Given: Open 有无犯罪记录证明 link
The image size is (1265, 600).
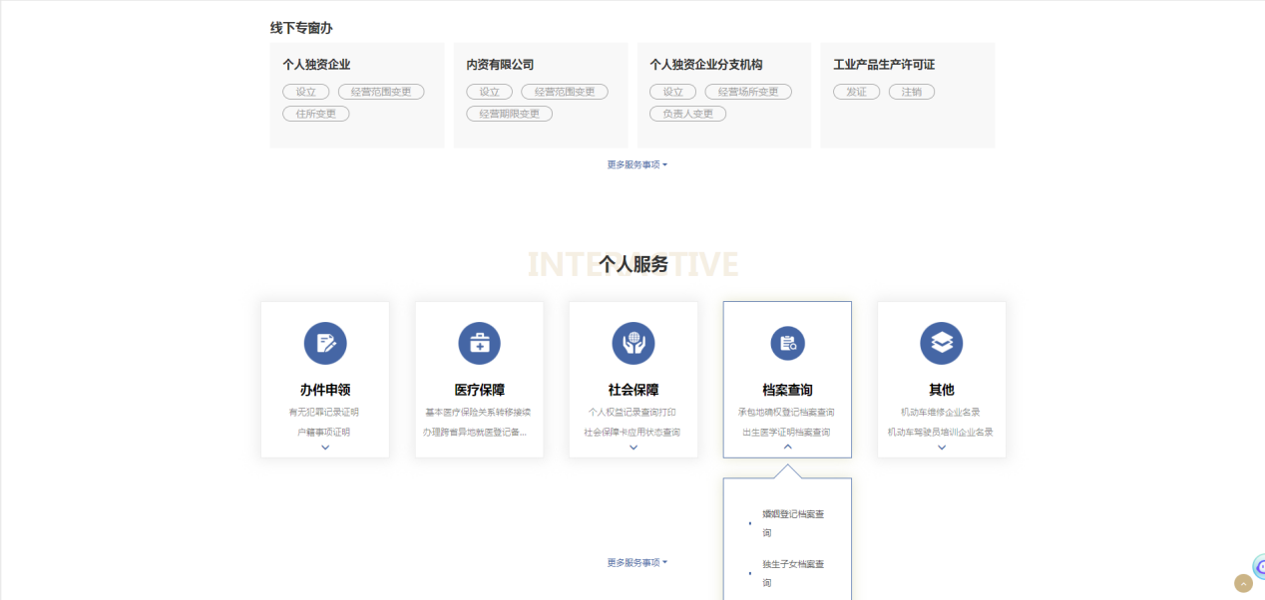Looking at the screenshot, I should point(324,412).
